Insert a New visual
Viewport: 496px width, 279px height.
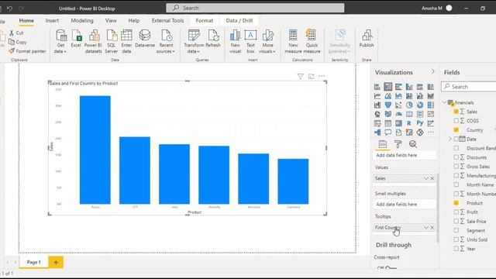point(236,42)
